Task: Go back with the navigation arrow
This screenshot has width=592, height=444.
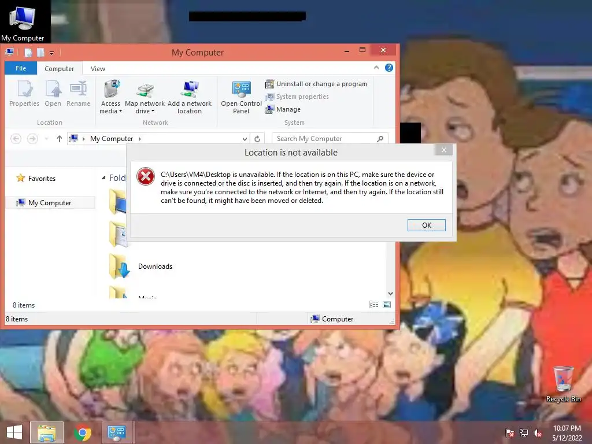Action: tap(16, 139)
